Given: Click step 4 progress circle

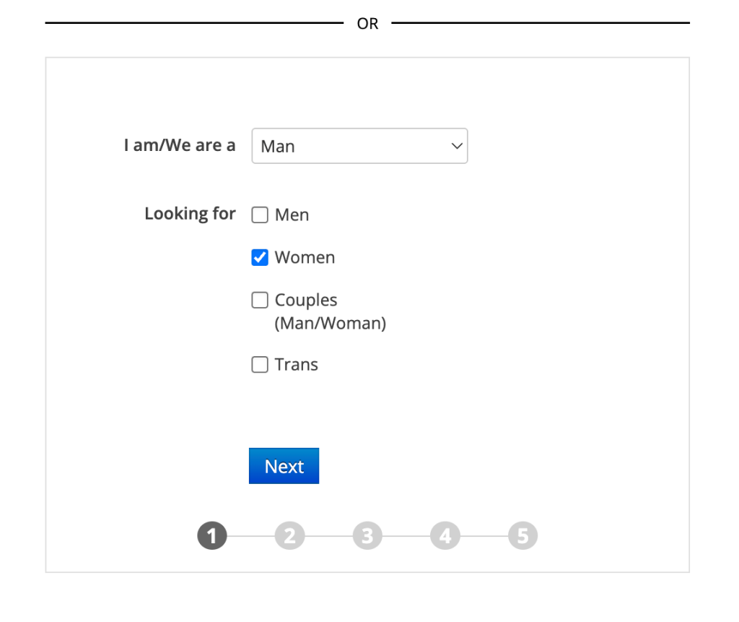Looking at the screenshot, I should pyautogui.click(x=445, y=536).
